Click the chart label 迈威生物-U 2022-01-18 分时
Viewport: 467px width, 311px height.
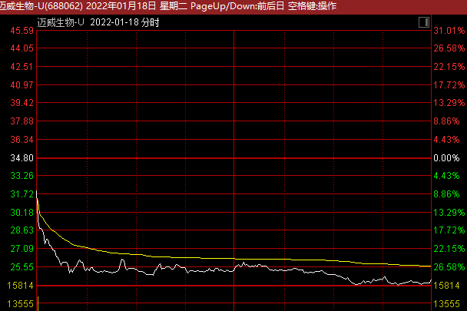[x=98, y=22]
